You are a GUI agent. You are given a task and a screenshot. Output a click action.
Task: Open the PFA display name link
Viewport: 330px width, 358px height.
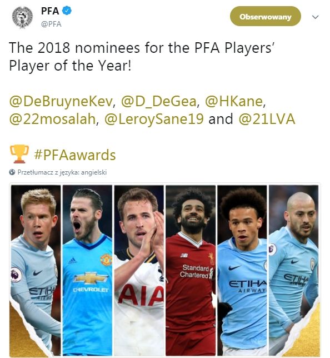50,11
